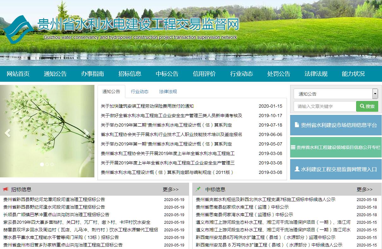Click the next slide arrow on carousel
This screenshot has height=249, width=382.
point(87,133)
